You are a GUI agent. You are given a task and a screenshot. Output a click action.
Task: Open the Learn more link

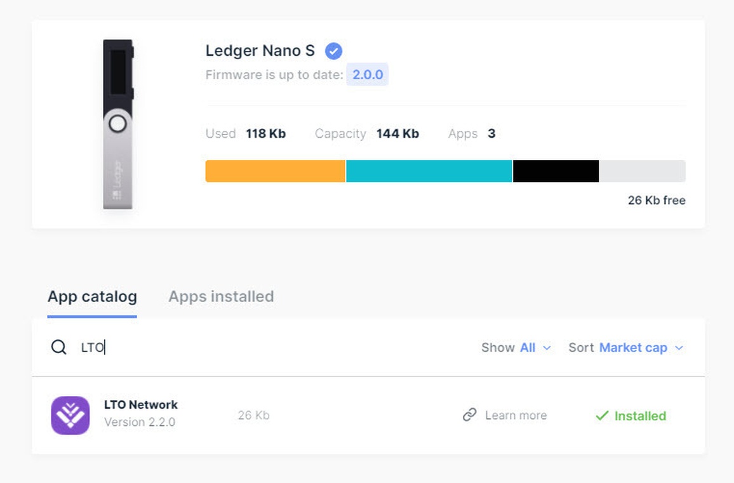point(516,415)
